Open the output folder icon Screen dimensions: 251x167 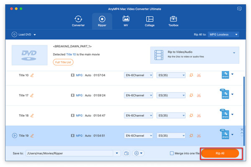coord(126,153)
